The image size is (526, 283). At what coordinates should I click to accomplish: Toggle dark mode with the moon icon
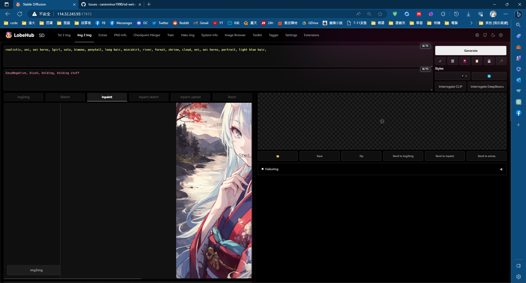click(493, 35)
